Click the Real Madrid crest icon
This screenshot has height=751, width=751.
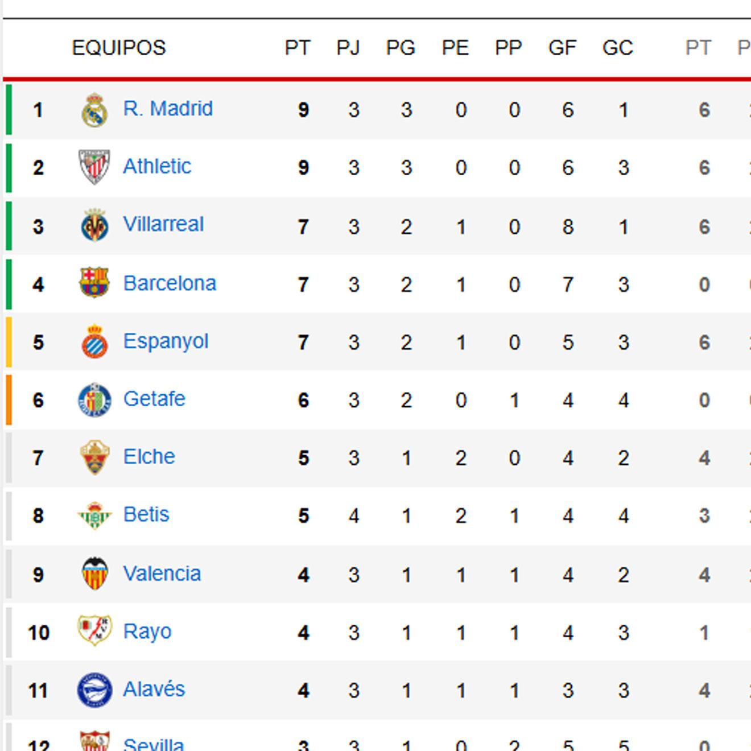coord(94,110)
